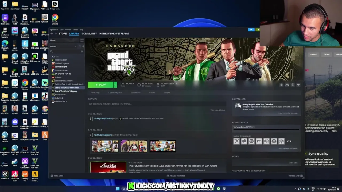Select Marvel Rivals in the game list

[60, 95]
